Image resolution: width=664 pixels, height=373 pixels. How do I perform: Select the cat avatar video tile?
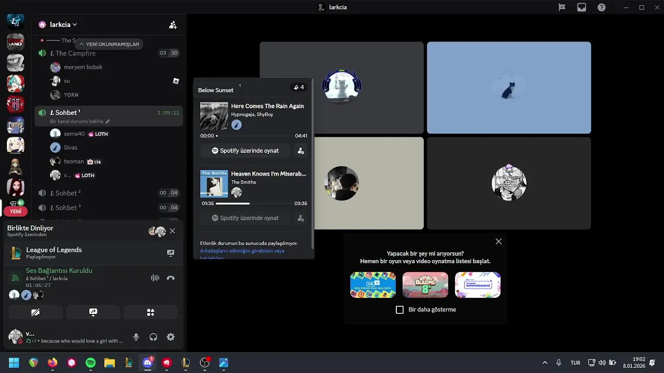[341, 88]
